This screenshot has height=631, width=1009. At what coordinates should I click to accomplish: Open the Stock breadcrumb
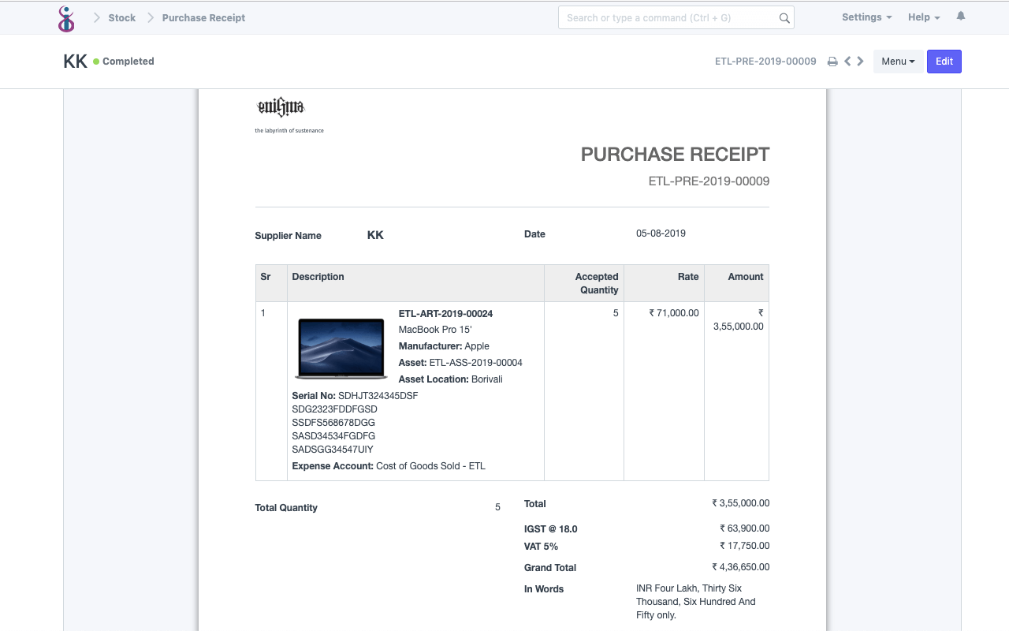(x=121, y=17)
